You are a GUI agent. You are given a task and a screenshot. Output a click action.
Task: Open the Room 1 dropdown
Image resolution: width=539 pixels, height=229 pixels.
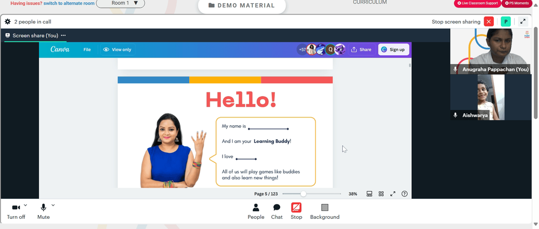coord(120,3)
